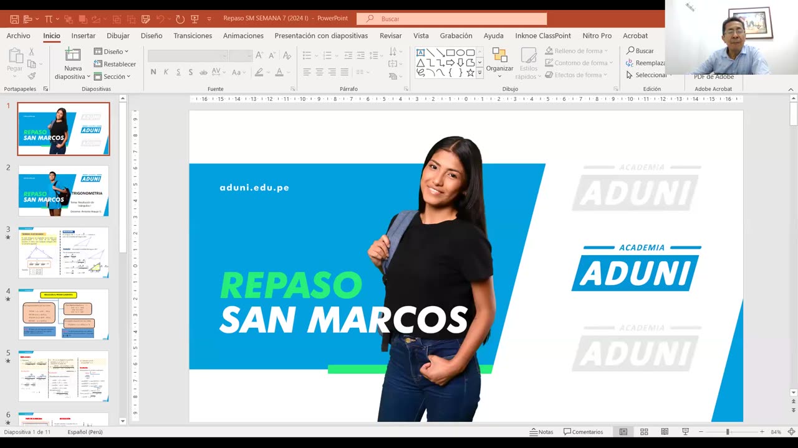Open the Diseño layout dropdown

point(111,52)
